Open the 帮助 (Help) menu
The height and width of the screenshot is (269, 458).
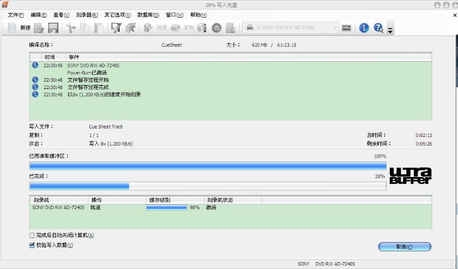198,14
